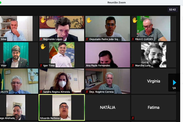
Task: Click raised hand icon on Deputado Padre João tile
Action: (89, 20)
